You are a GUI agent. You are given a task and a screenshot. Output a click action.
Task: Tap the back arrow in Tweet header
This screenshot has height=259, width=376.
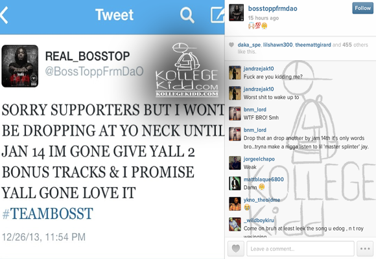click(4, 15)
